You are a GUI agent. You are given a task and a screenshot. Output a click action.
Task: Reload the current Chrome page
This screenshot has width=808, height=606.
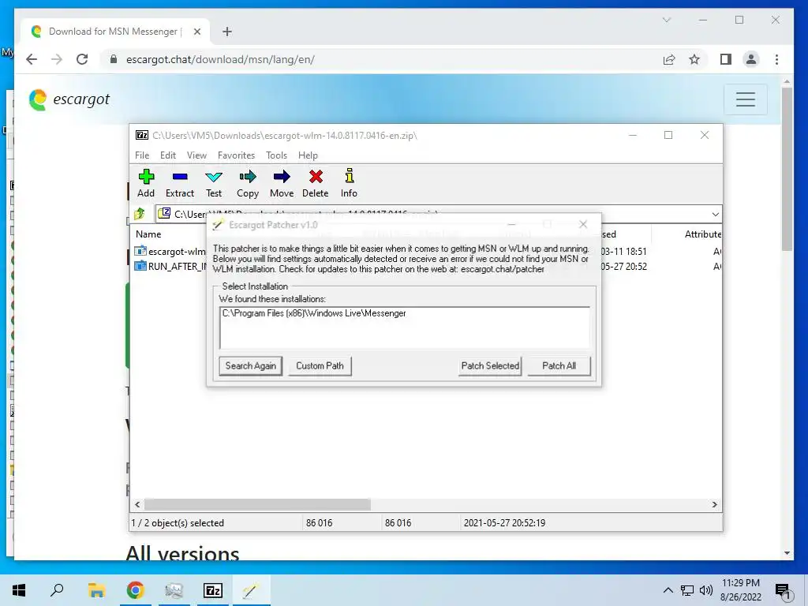[82, 59]
